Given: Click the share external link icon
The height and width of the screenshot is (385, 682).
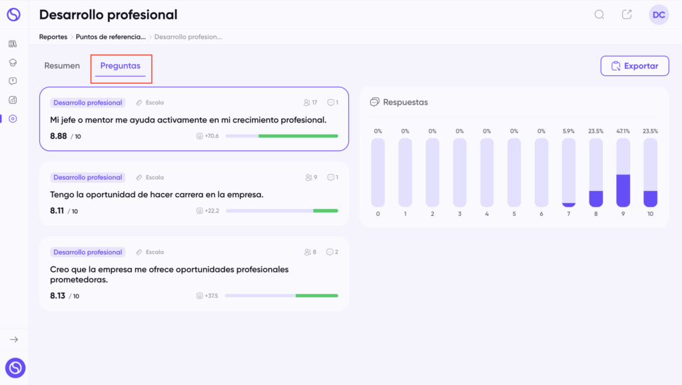Looking at the screenshot, I should click(627, 15).
